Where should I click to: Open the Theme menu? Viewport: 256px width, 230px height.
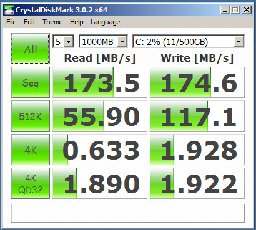tap(52, 22)
